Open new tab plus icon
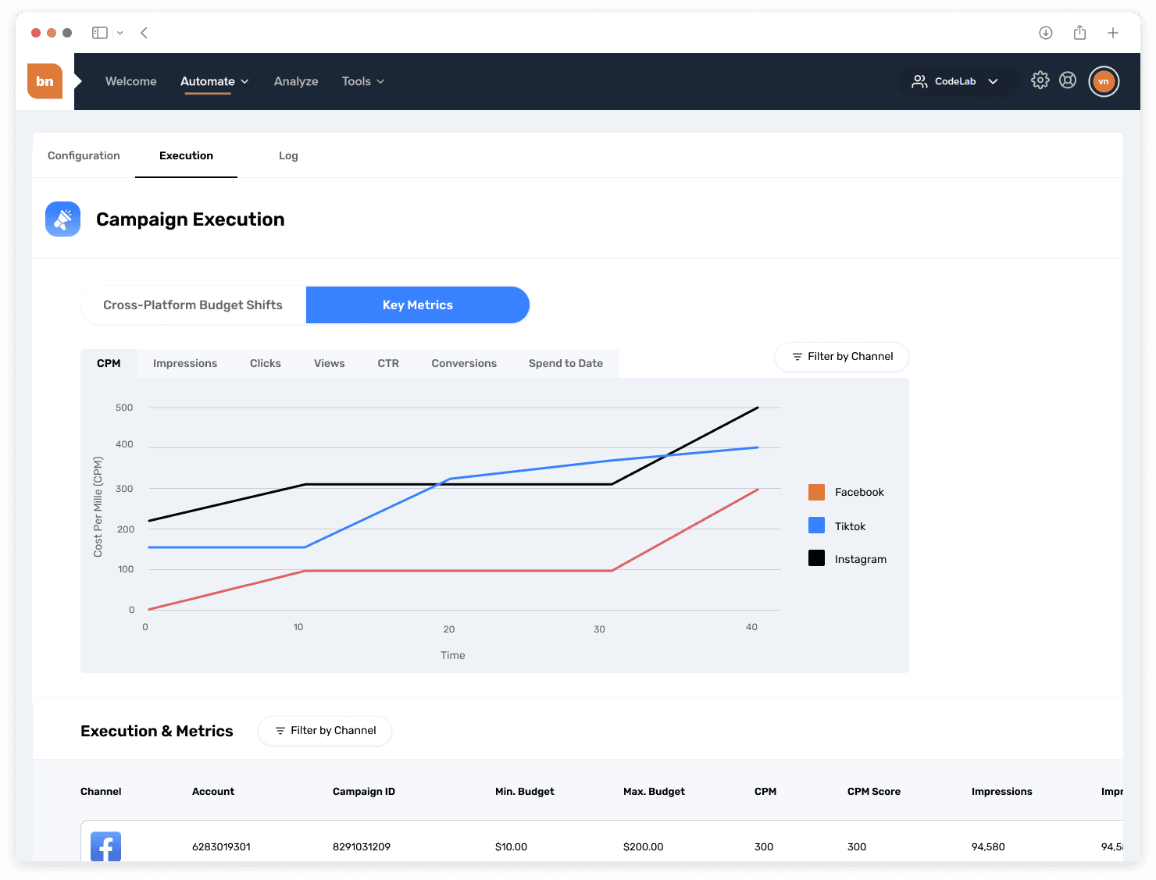Image resolution: width=1156 pixels, height=880 pixels. pyautogui.click(x=1113, y=33)
